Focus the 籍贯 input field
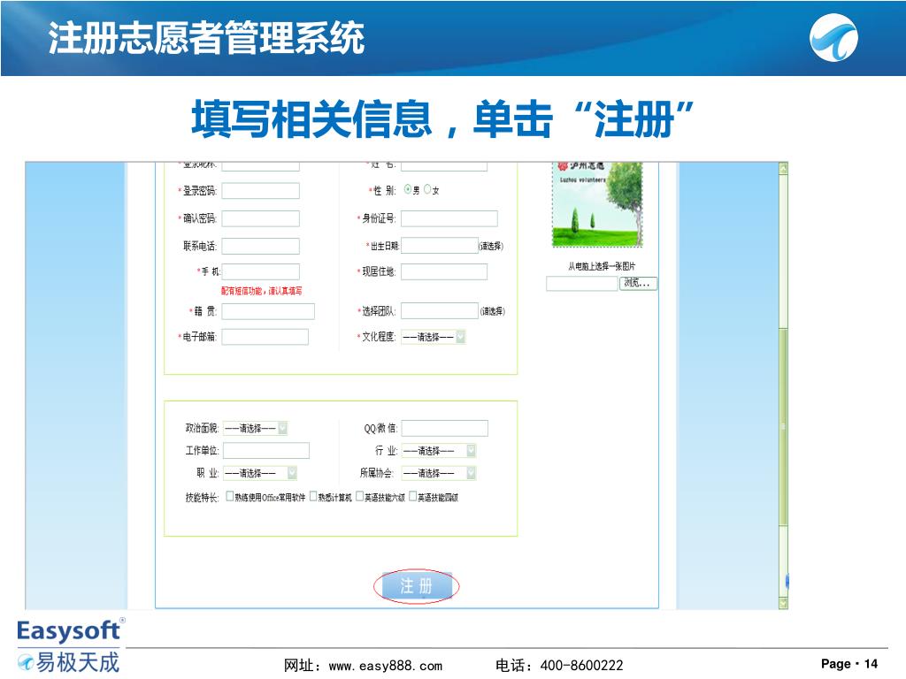Viewport: 906px width, 679px height. click(x=268, y=311)
